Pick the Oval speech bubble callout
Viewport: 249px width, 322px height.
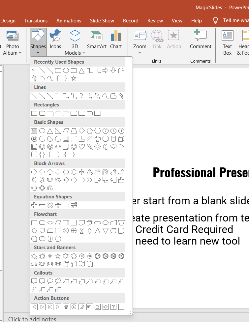point(50,281)
